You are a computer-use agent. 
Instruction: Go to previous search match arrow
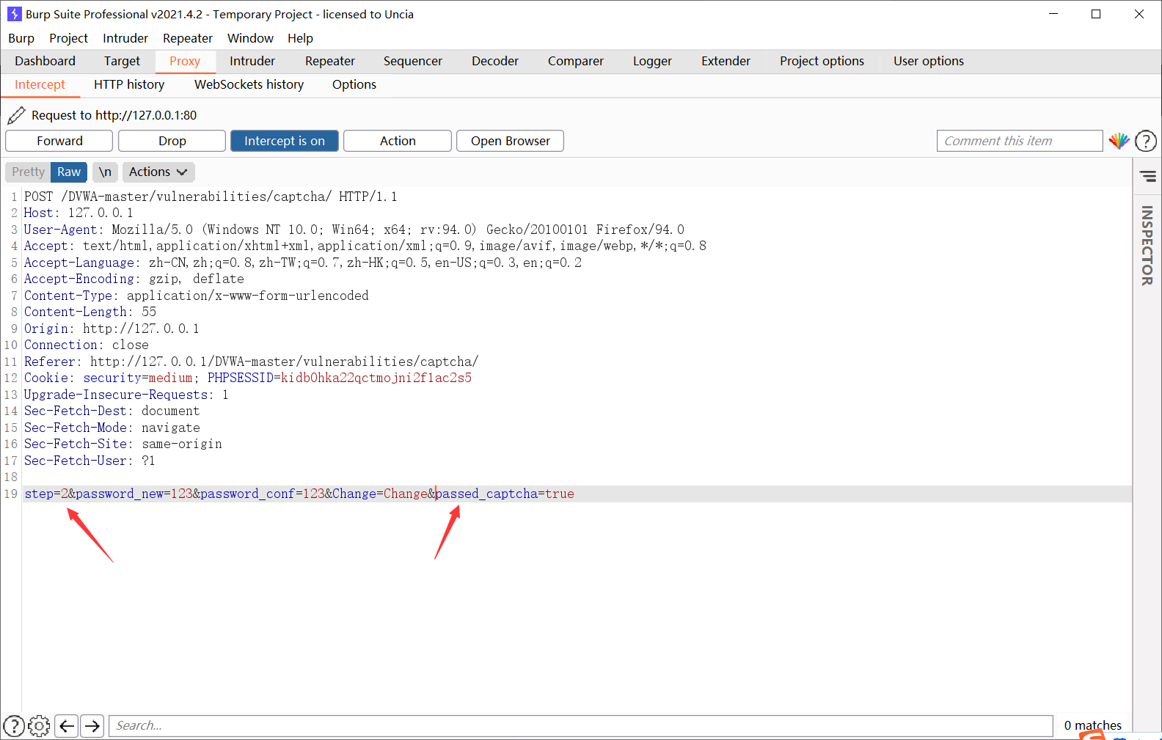tap(67, 726)
